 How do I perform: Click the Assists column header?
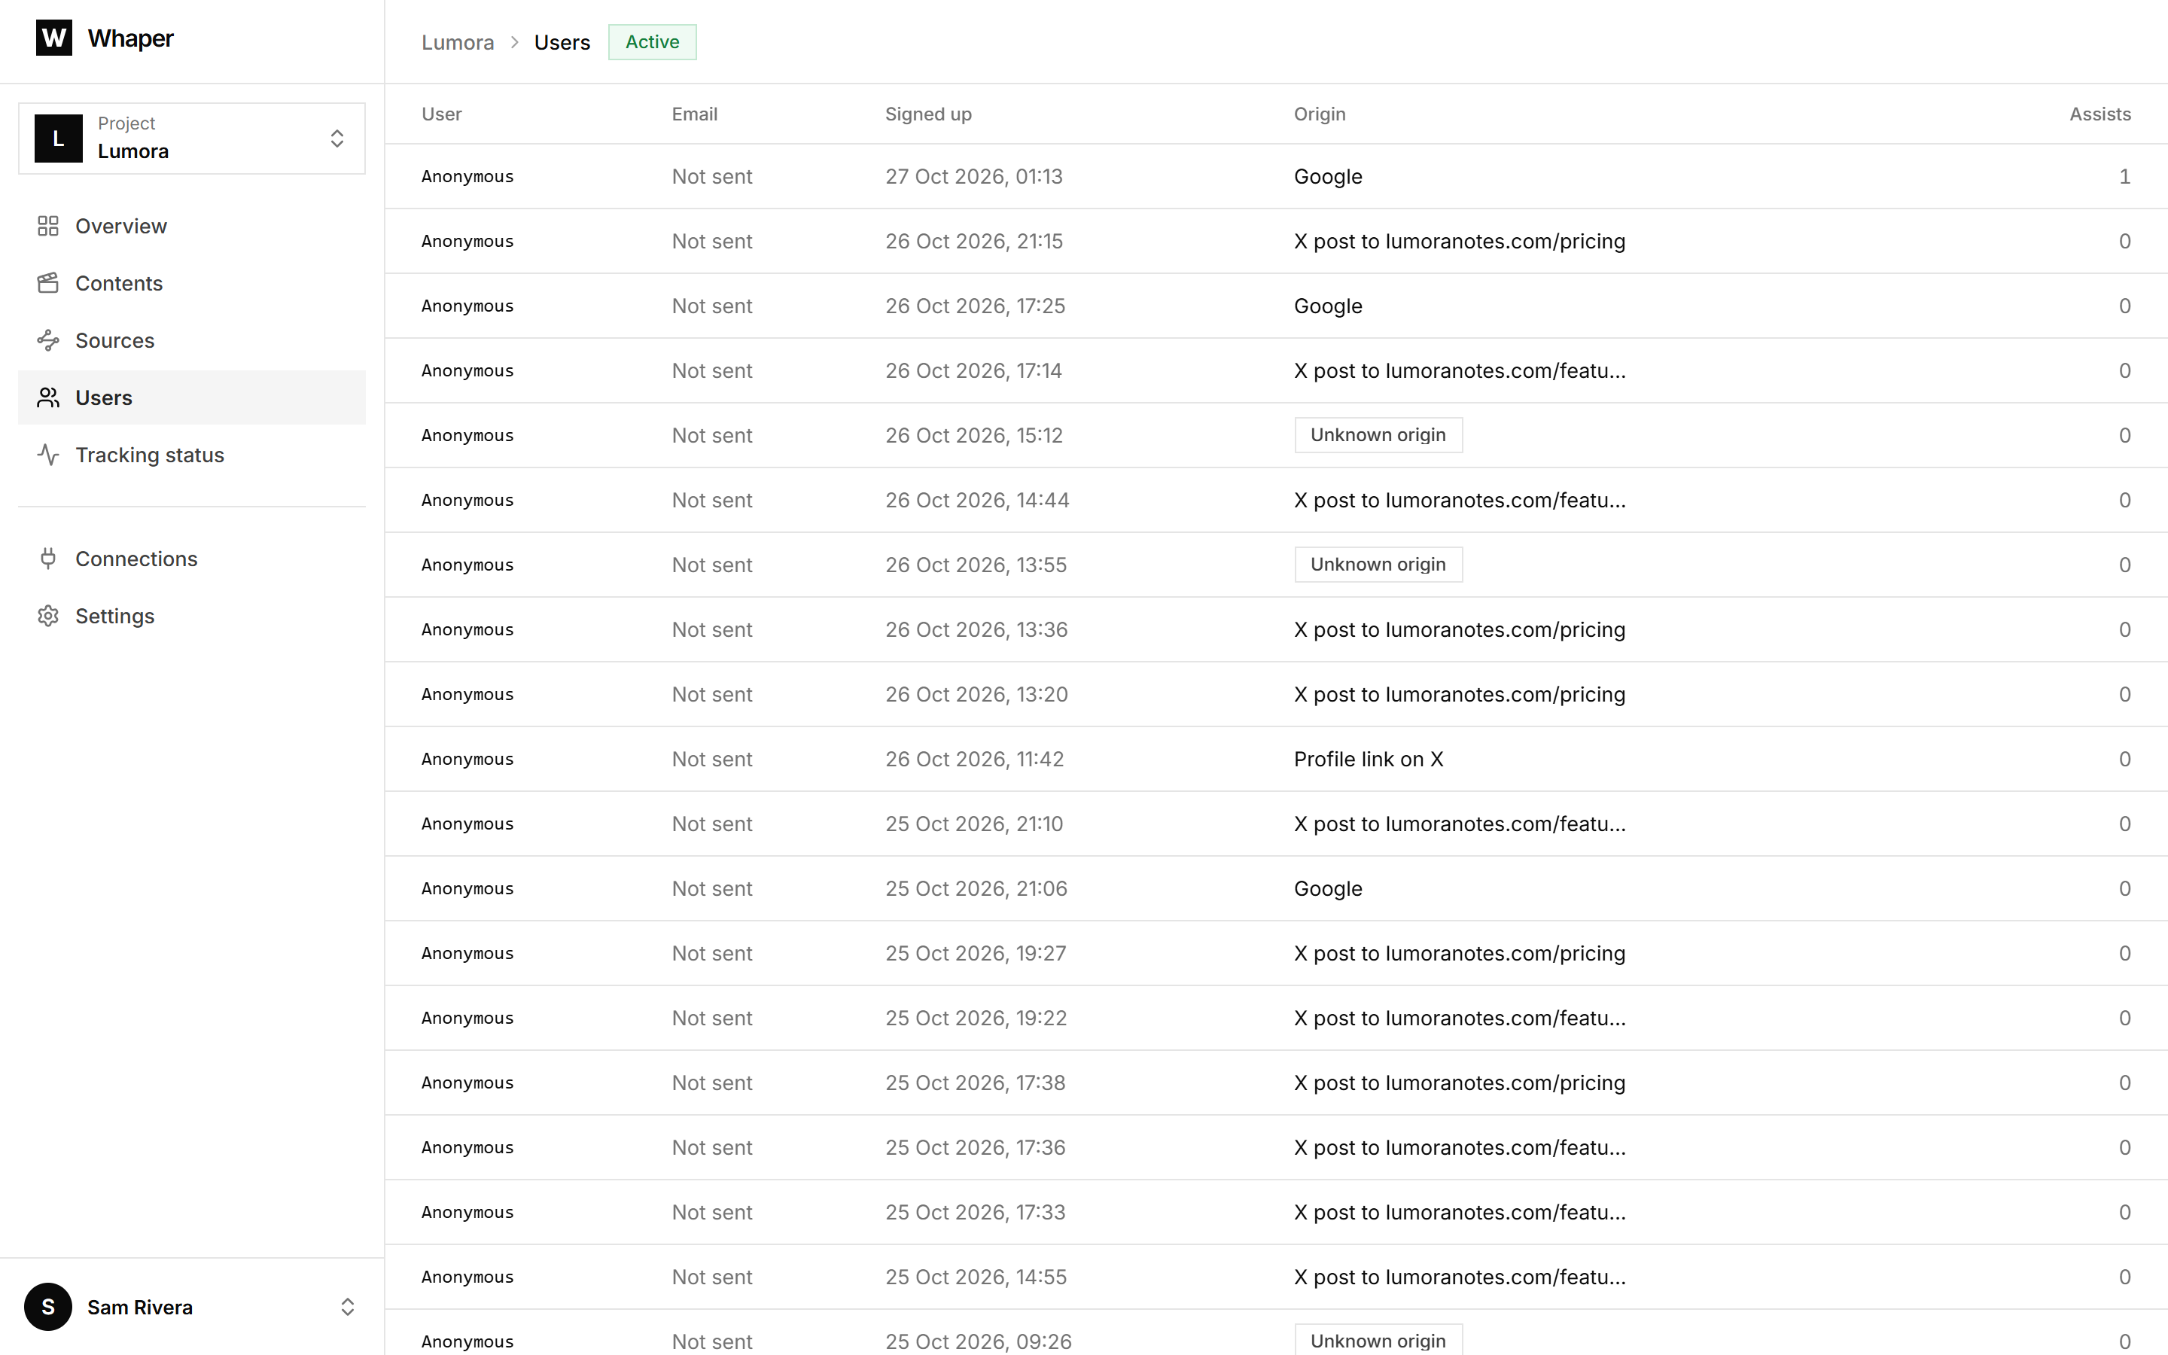[2100, 114]
